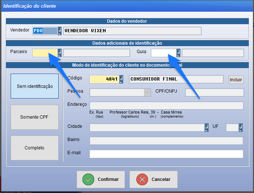Click the F4 lookup icon for Cidade
This screenshot has height=193, width=254.
tap(207, 127)
